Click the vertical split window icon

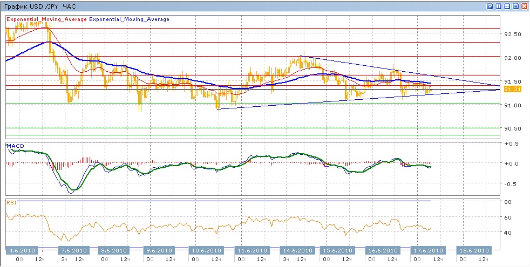pos(499,6)
